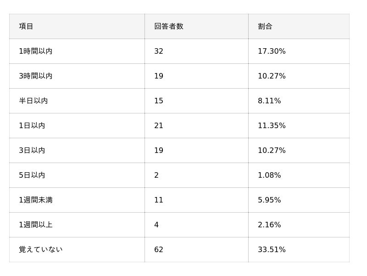Select the respondent count 21 cell

coord(159,126)
